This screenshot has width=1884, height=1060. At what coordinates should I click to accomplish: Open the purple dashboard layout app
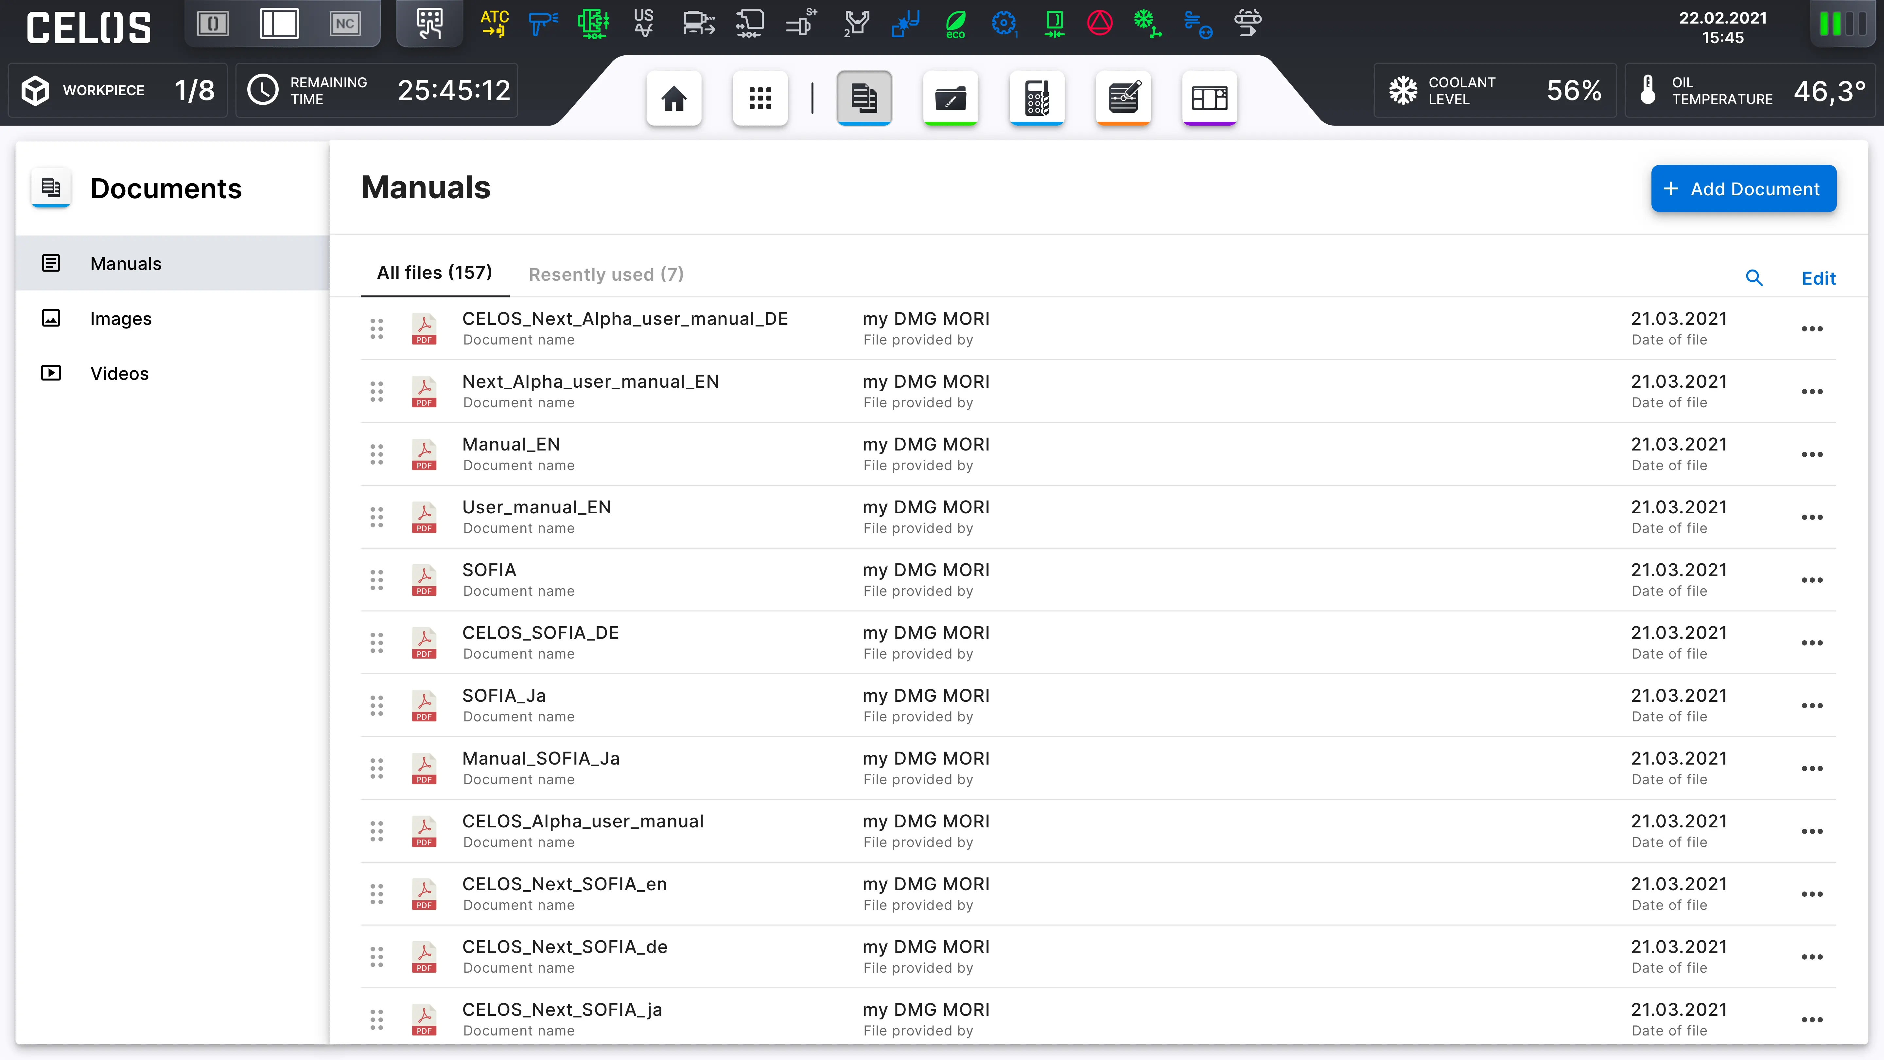[x=1209, y=98]
